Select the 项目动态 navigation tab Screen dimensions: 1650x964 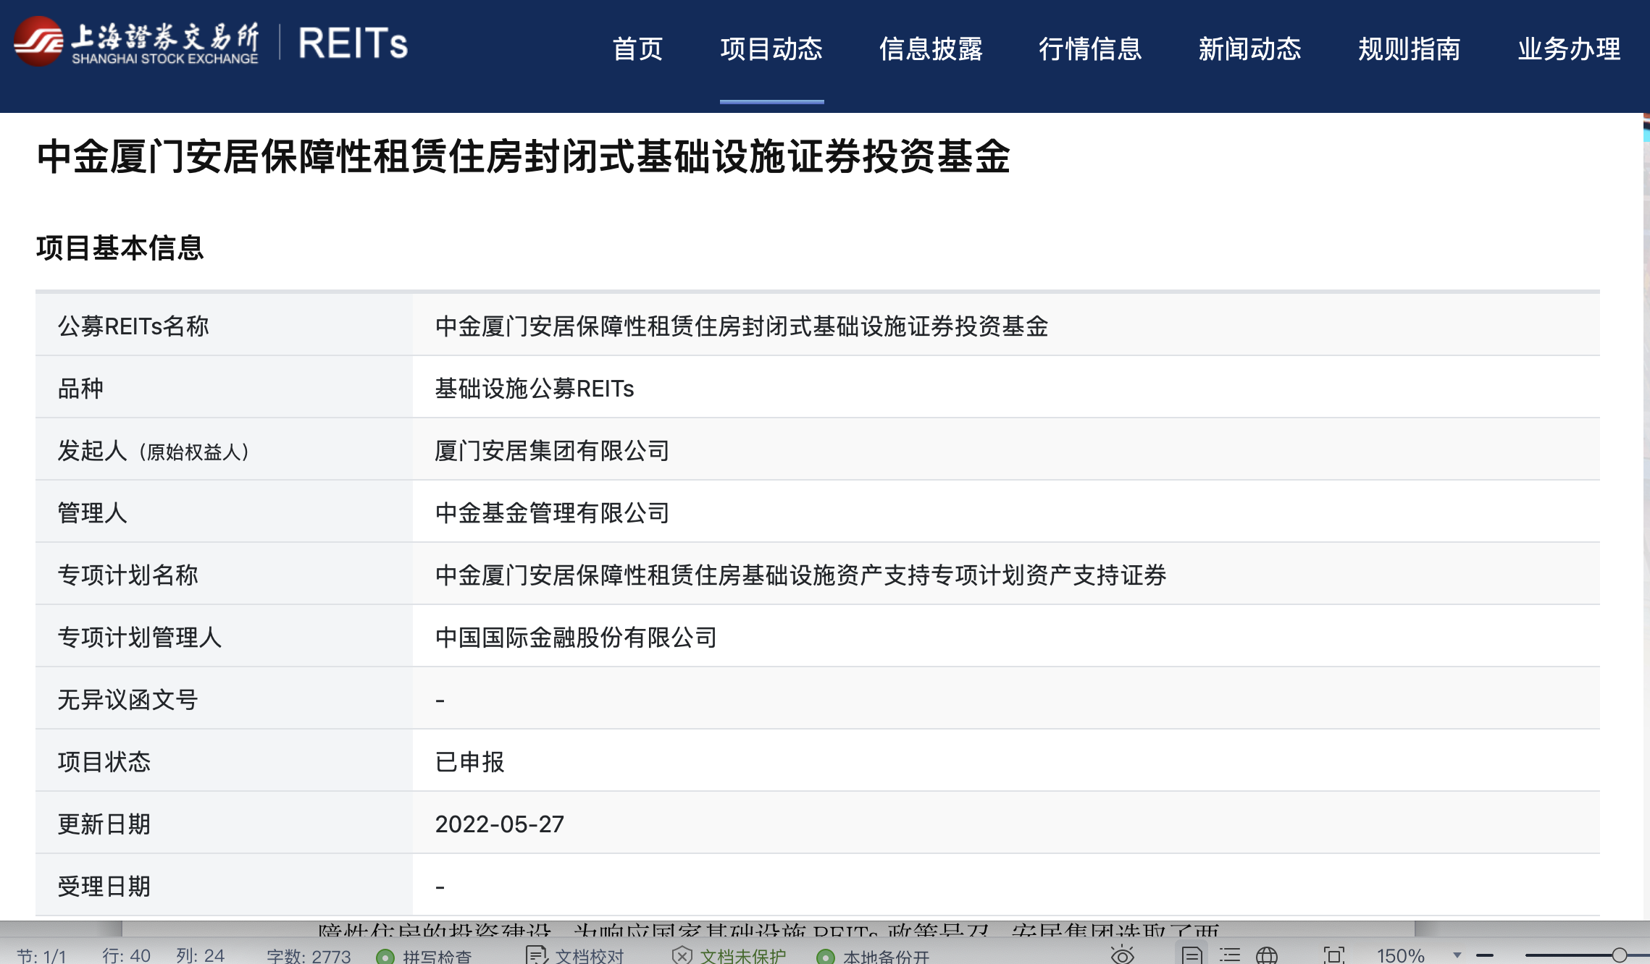click(x=771, y=48)
